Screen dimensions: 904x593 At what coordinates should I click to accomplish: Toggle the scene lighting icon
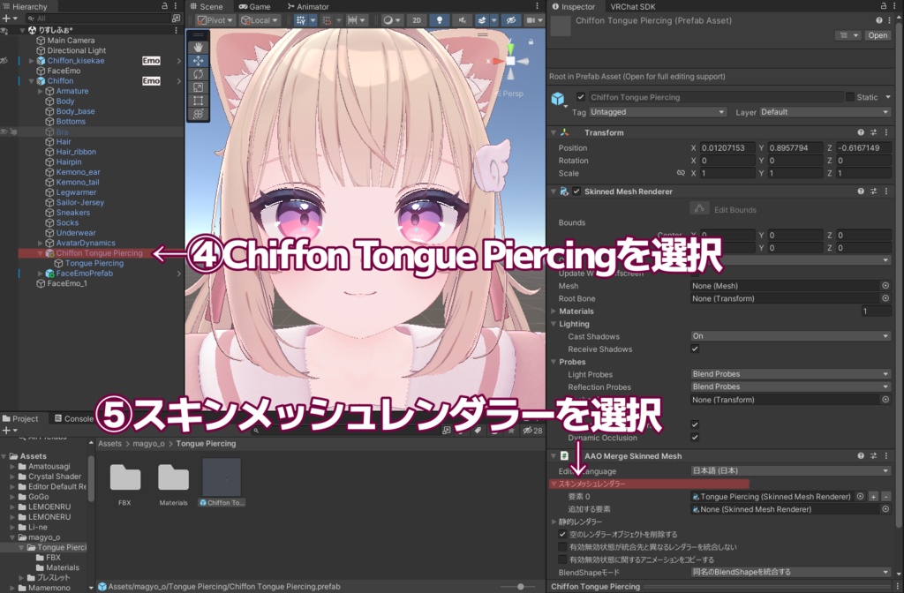click(x=440, y=20)
